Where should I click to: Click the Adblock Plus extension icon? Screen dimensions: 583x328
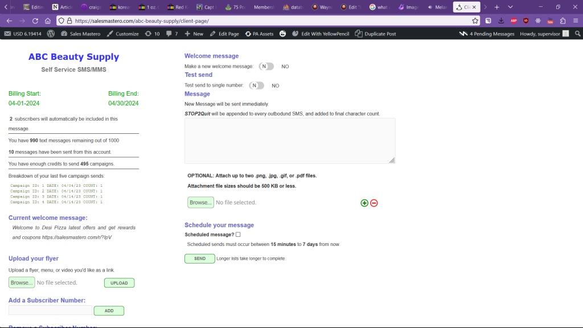tap(514, 20)
